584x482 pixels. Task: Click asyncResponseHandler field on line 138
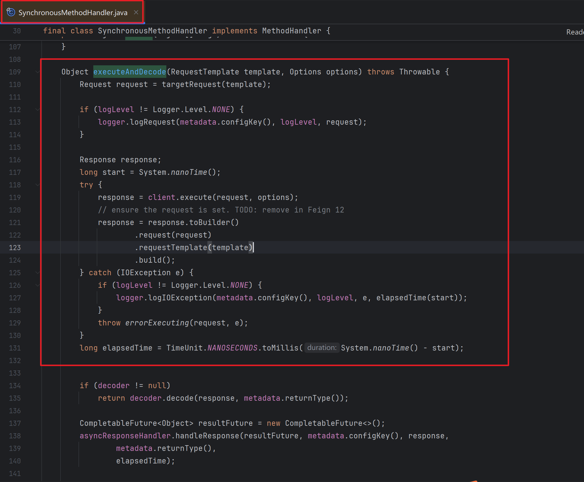click(125, 436)
